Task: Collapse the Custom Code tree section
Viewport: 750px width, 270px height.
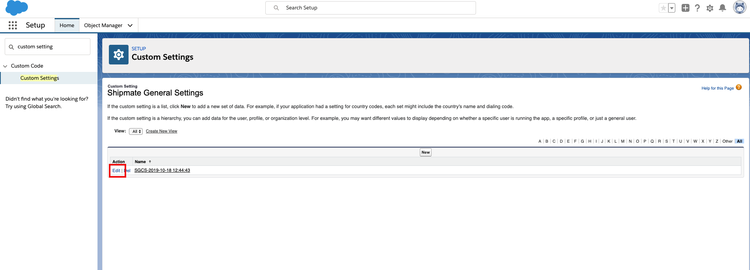Action: (5, 66)
